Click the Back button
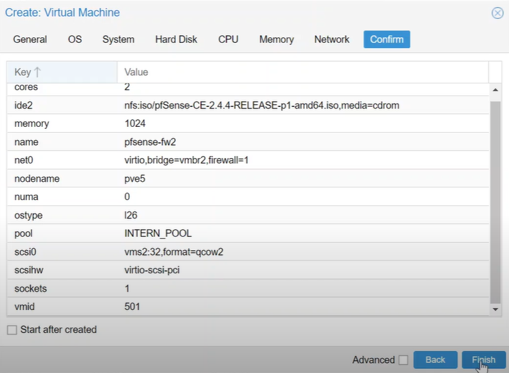This screenshot has height=373, width=509. [435, 359]
